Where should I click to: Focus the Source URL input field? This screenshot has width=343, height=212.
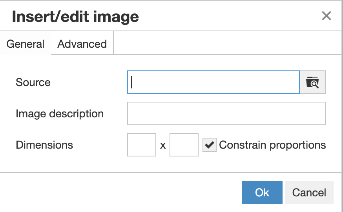[213, 82]
